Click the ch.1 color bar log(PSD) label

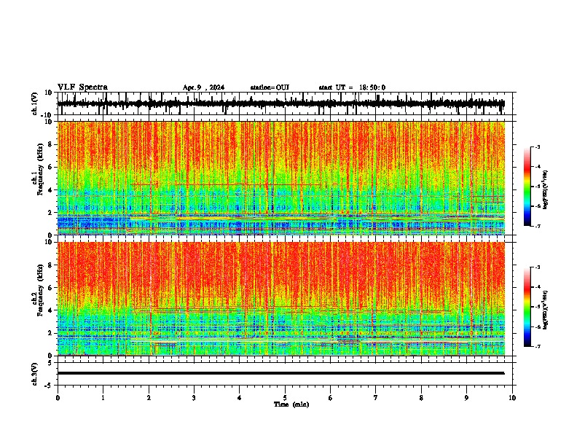(546, 189)
